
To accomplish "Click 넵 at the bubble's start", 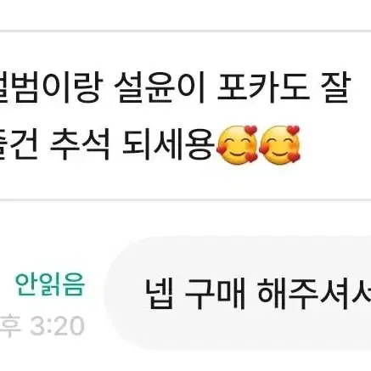I will tap(159, 294).
